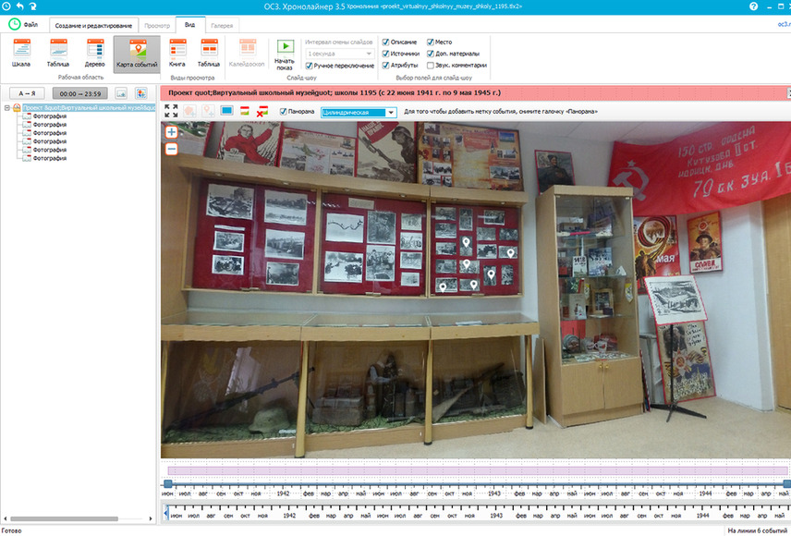Open the Файл menu
This screenshot has height=536, width=791.
point(23,24)
